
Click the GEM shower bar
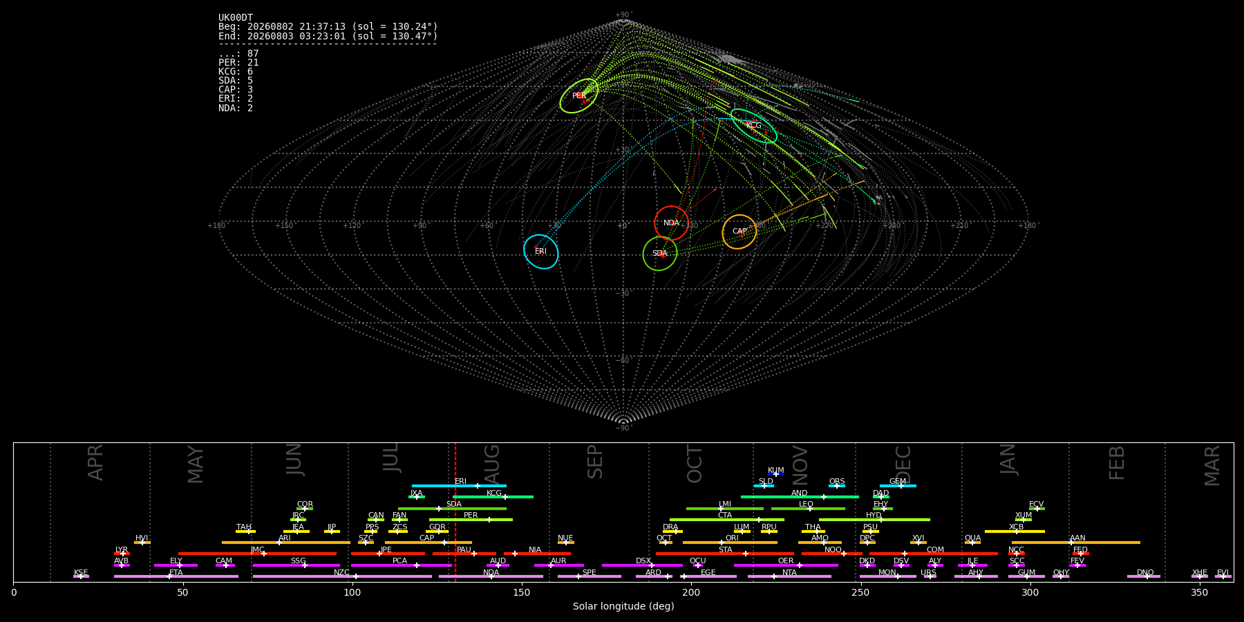[x=898, y=486]
